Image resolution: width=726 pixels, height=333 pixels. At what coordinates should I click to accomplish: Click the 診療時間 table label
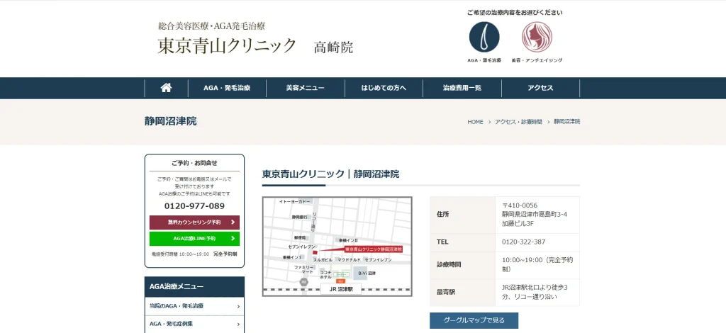point(449,264)
